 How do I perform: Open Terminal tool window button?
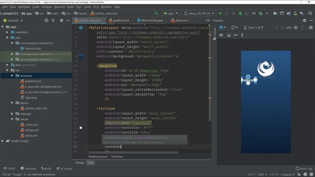(x=28, y=169)
